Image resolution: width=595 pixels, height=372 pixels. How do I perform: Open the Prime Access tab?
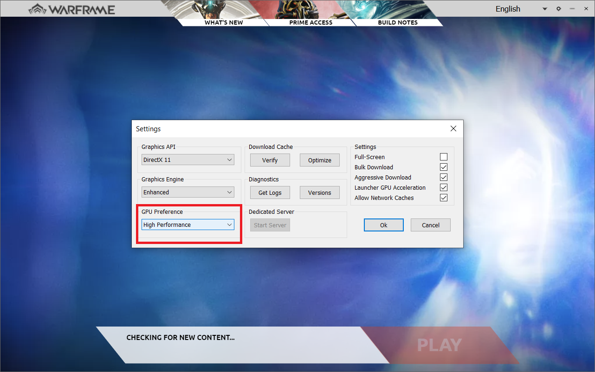310,22
